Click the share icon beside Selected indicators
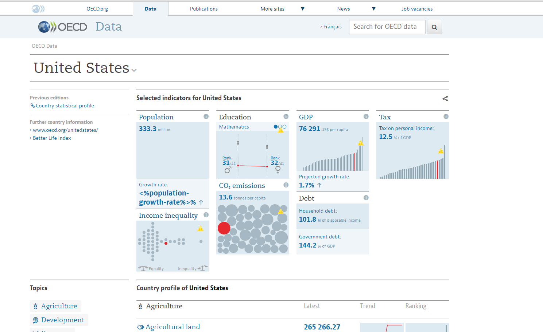543x332 pixels. tap(445, 98)
